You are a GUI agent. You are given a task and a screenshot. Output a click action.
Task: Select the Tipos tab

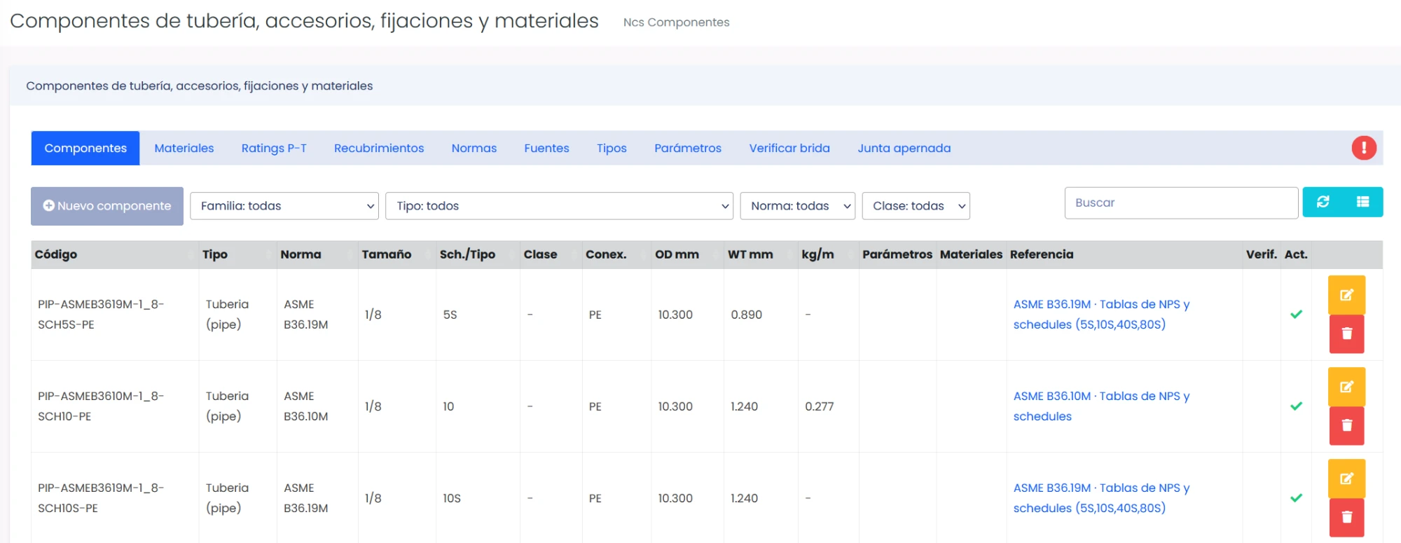pyautogui.click(x=612, y=148)
